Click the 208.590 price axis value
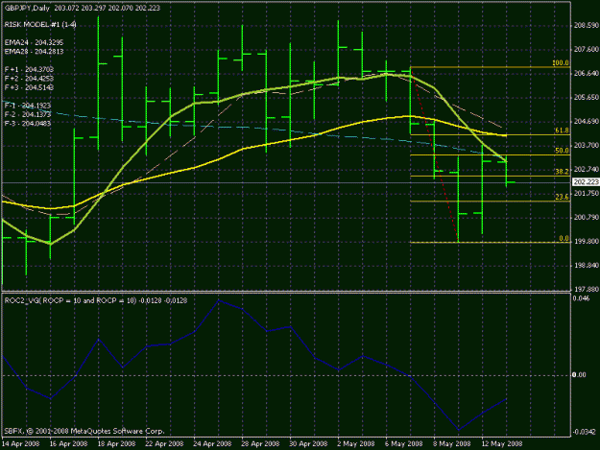600x450 pixels. tap(586, 25)
